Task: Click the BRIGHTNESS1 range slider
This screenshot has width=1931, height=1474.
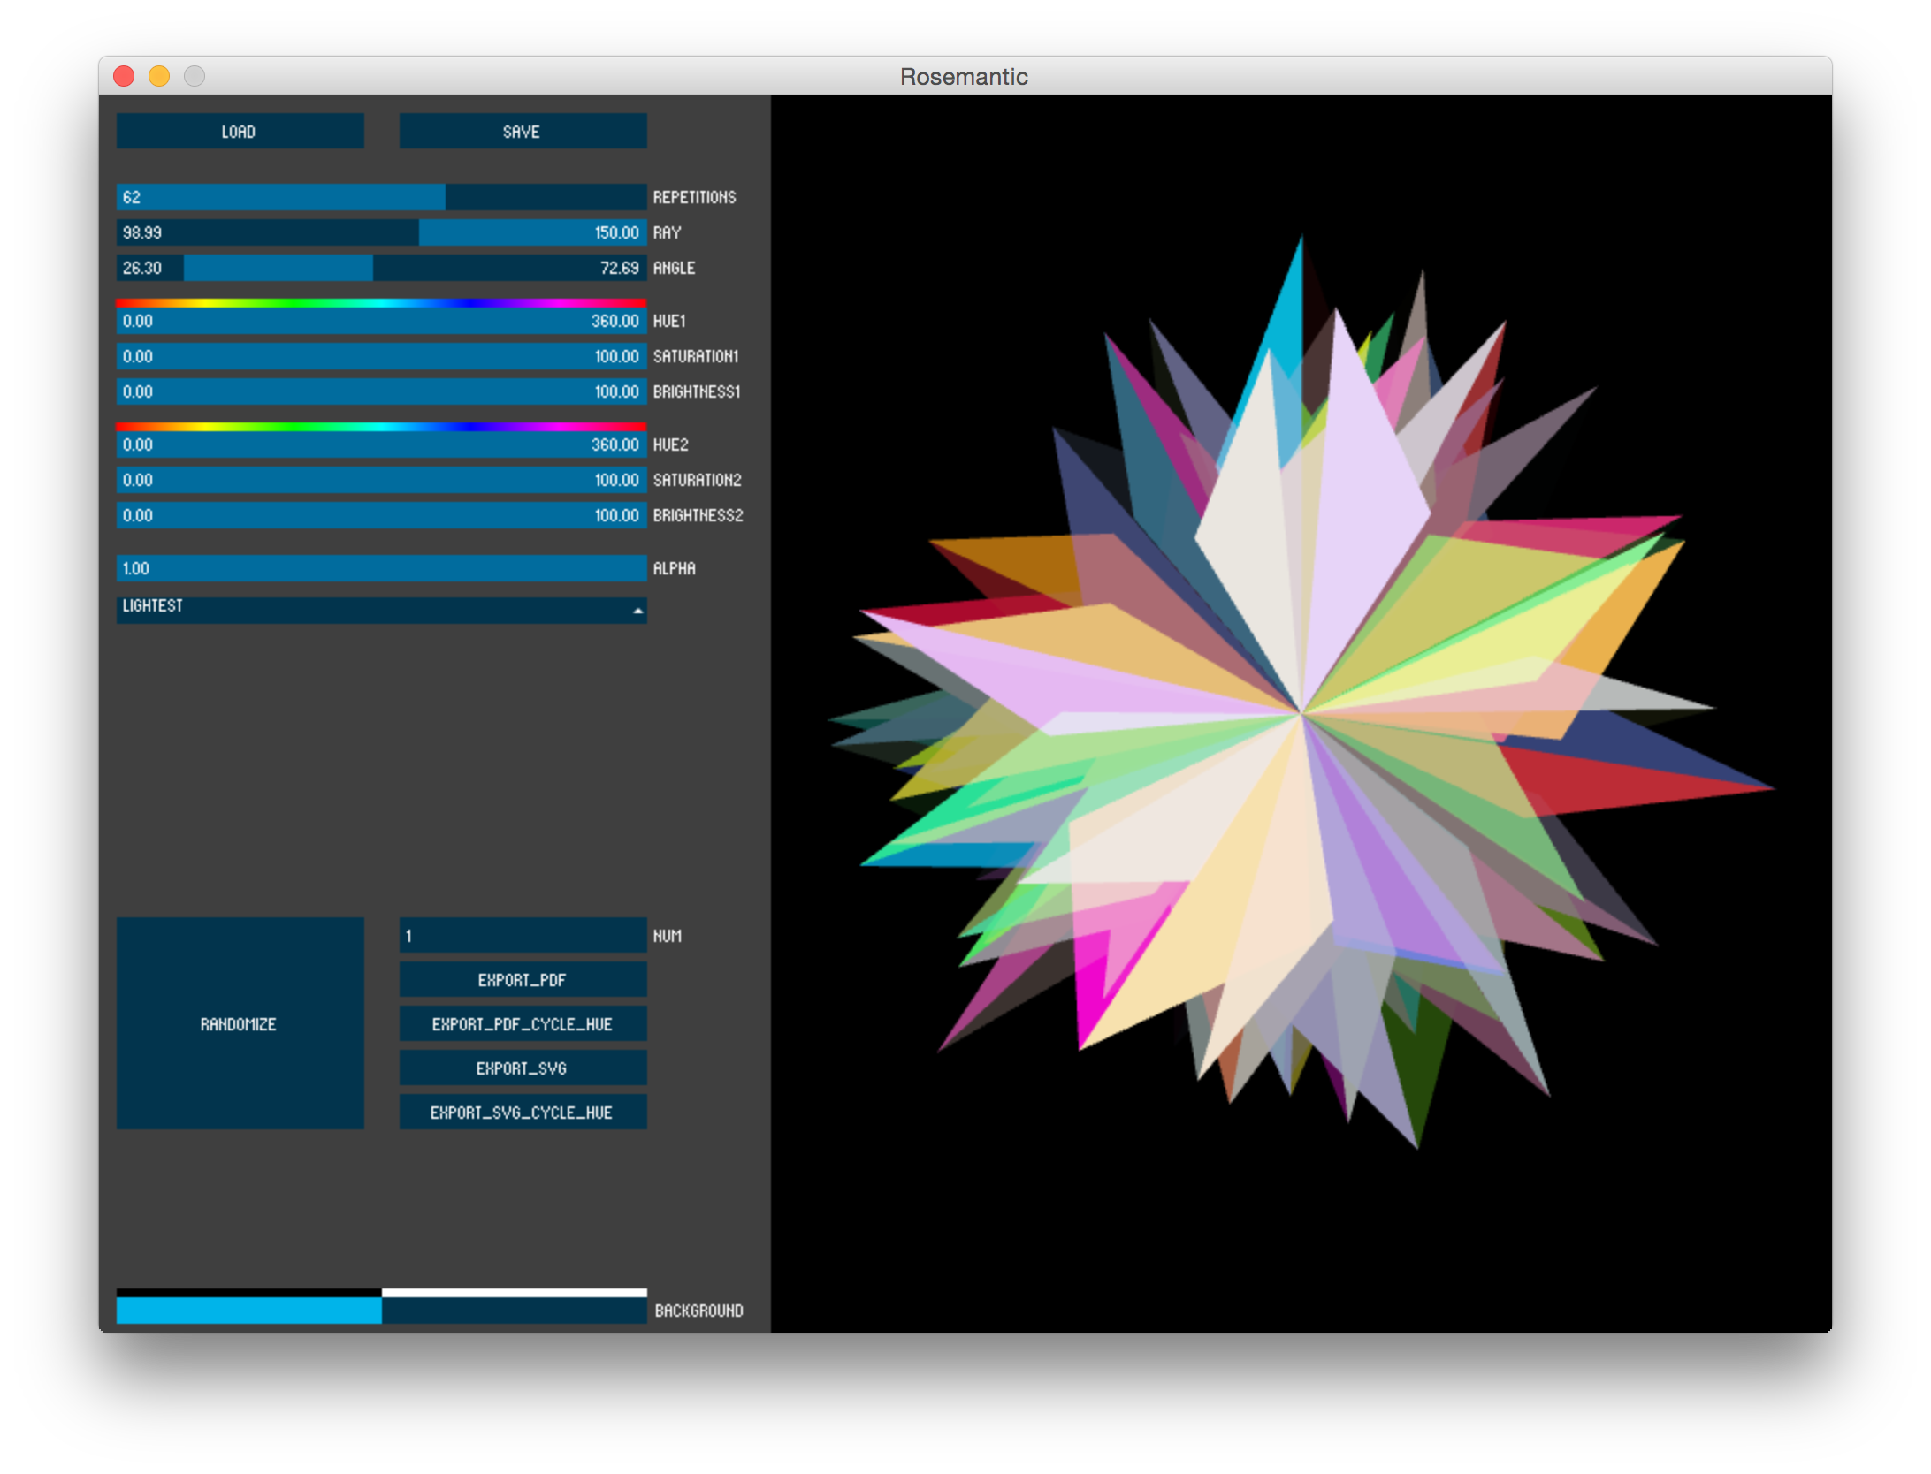Action: (381, 391)
